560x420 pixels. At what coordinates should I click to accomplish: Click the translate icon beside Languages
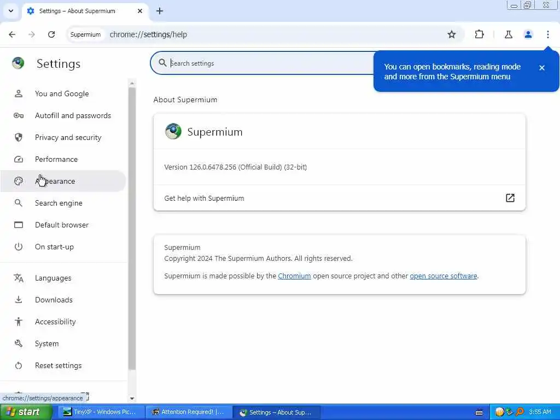19,278
